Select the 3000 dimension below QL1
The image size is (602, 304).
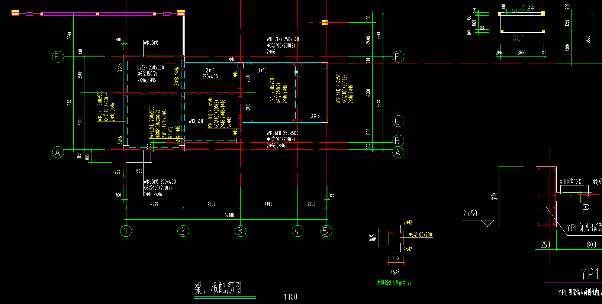click(x=522, y=53)
